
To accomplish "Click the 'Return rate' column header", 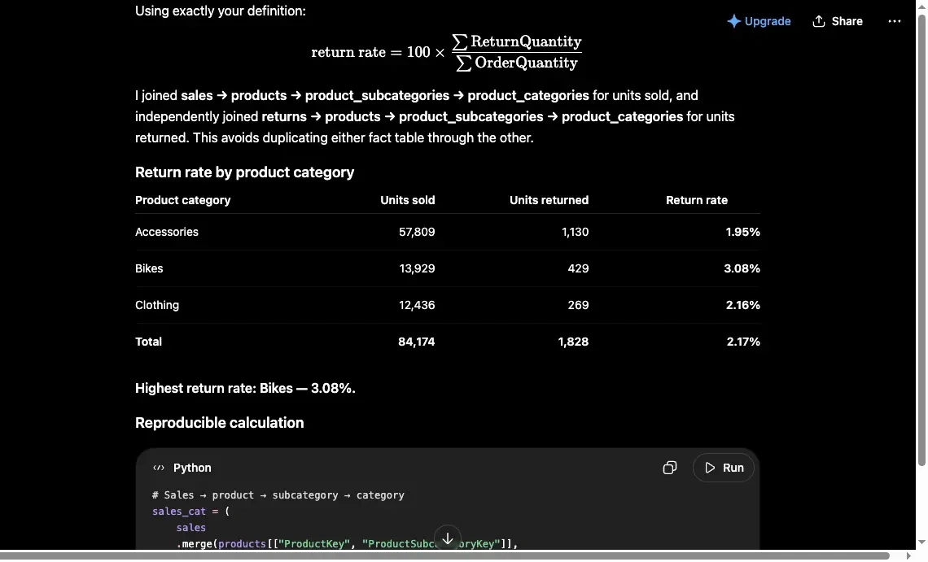I will coord(697,200).
